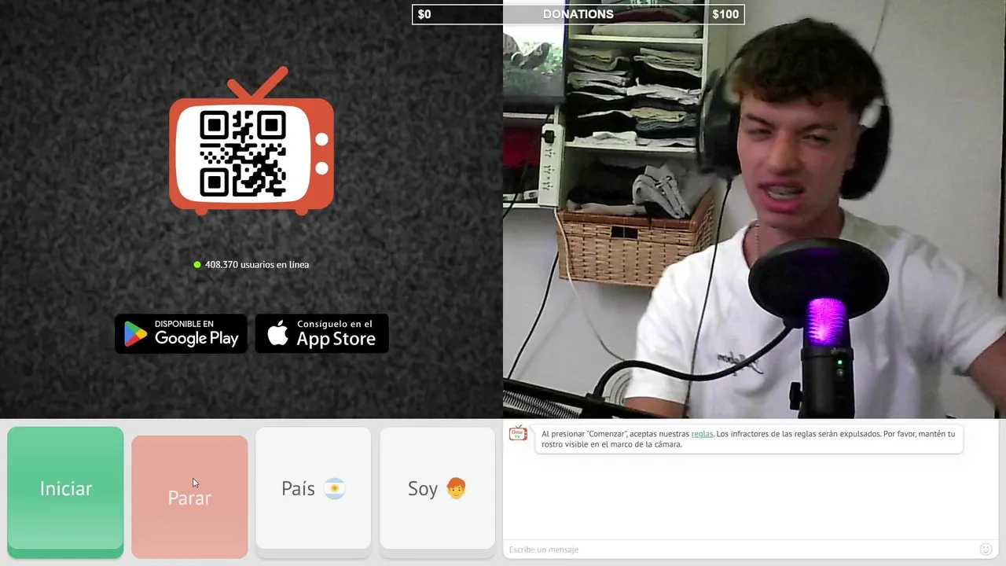Click the DONATIONS progress bar
The image size is (1006, 566).
pyautogui.click(x=578, y=14)
